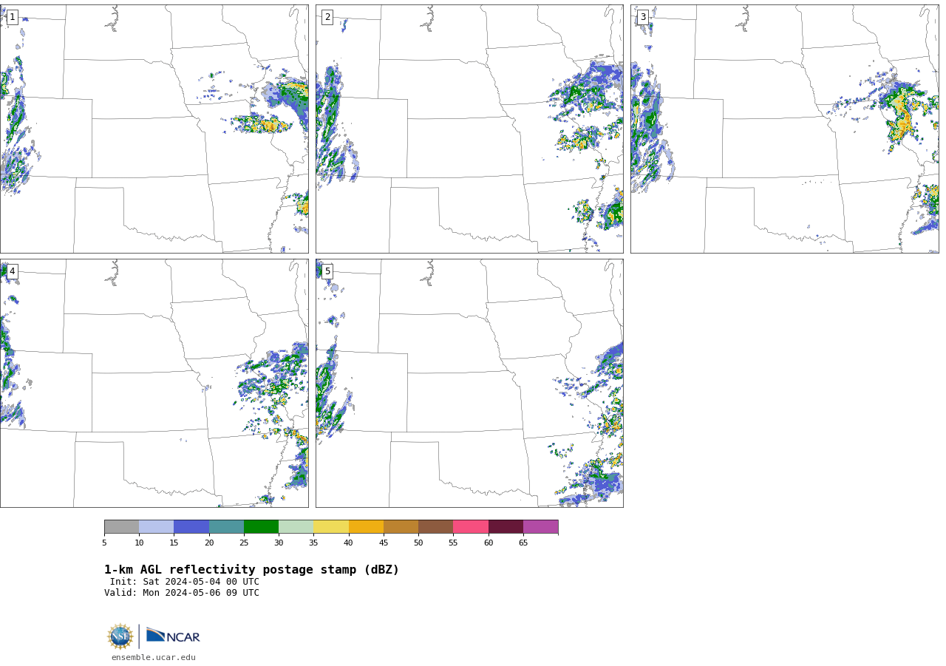Open ensemble member 4 reflectivity map

[154, 383]
